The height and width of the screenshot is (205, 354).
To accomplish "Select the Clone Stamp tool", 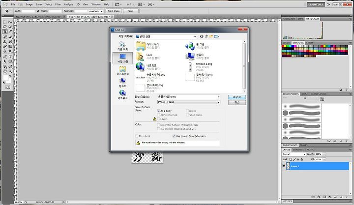I will click(x=5, y=42).
